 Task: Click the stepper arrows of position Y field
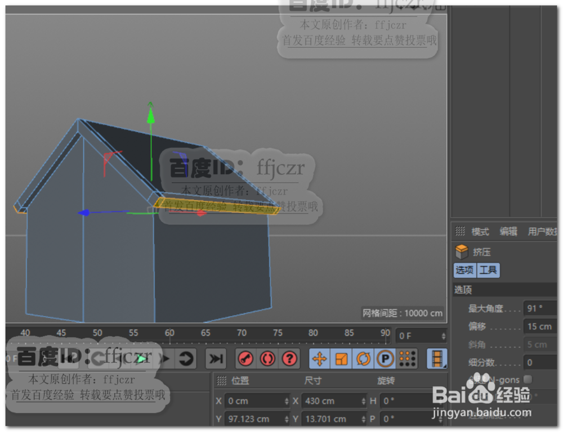tap(287, 418)
